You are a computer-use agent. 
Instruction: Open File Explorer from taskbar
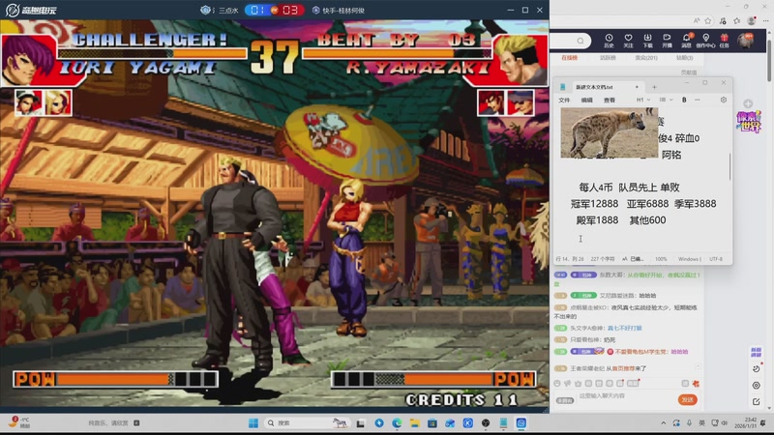pyautogui.click(x=415, y=423)
